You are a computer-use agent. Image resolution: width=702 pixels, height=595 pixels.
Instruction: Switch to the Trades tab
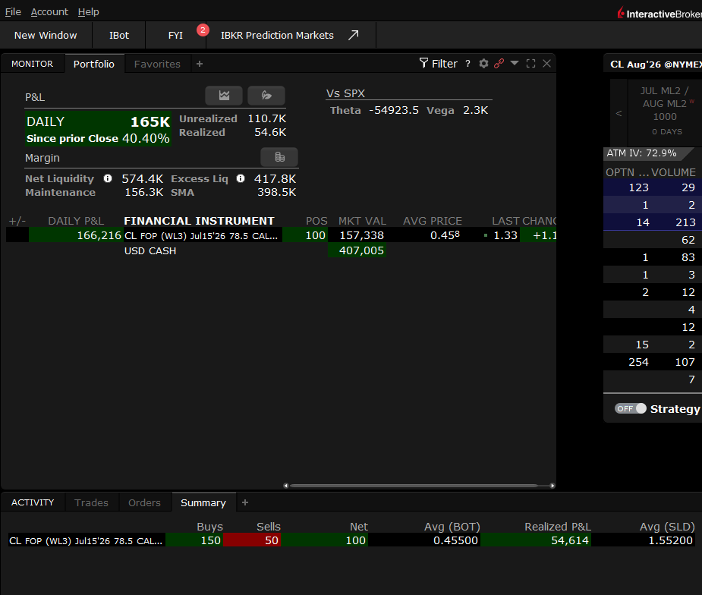(x=91, y=502)
